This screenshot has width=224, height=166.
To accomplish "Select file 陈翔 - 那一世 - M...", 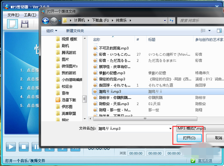I will (x=112, y=110).
